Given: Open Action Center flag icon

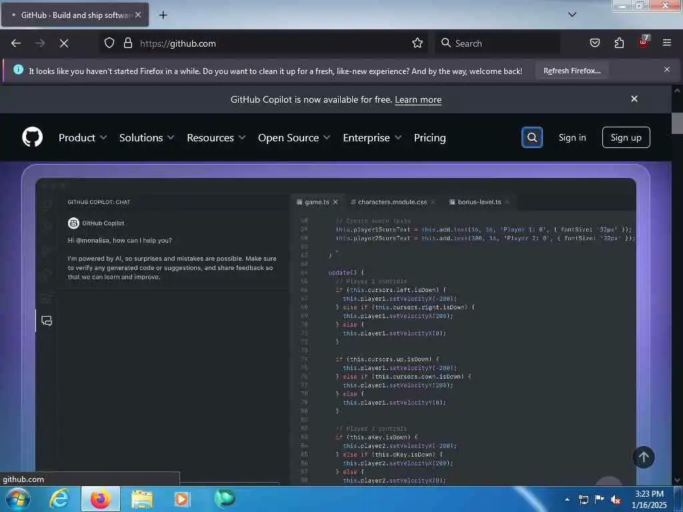Looking at the screenshot, I should pos(600,499).
